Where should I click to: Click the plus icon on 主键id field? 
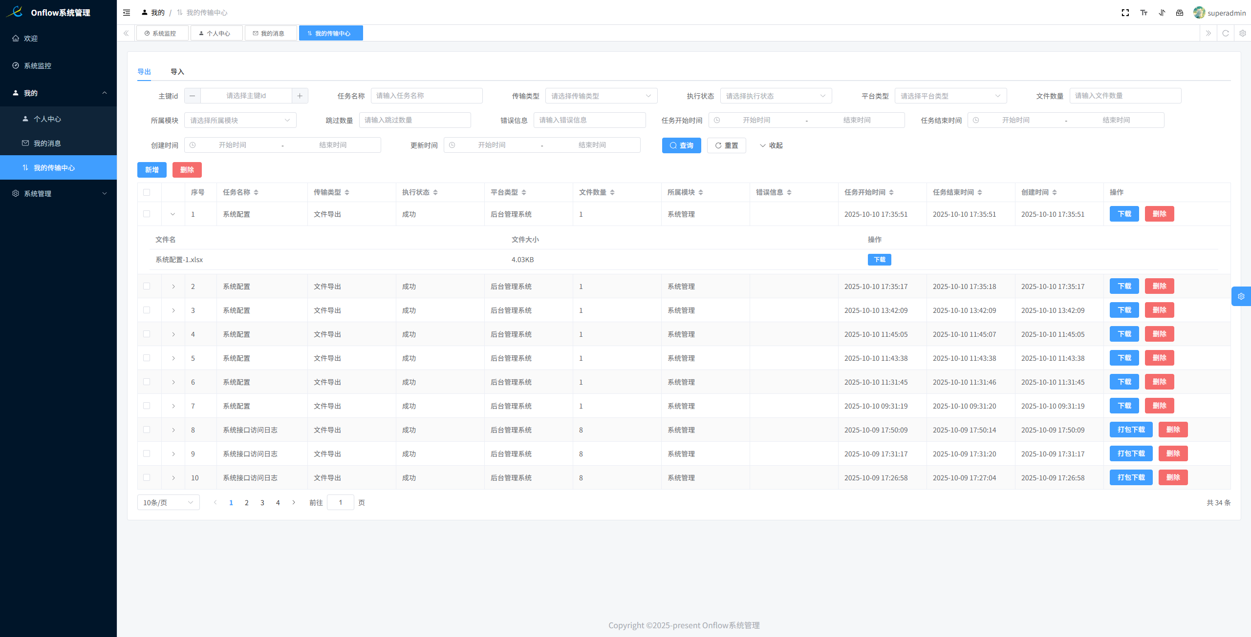[300, 96]
